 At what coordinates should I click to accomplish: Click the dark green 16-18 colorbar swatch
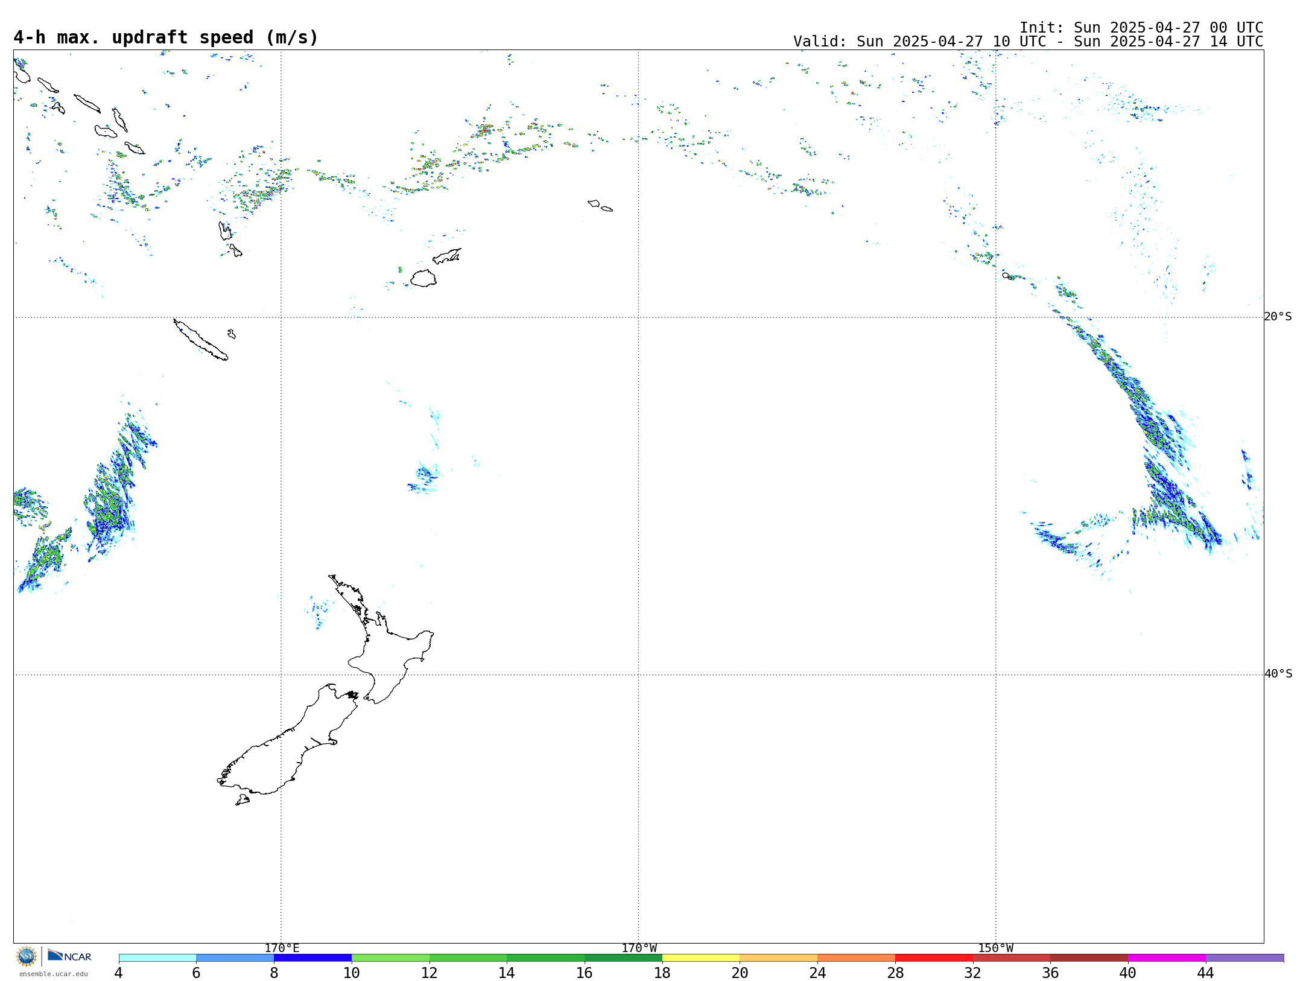click(623, 957)
